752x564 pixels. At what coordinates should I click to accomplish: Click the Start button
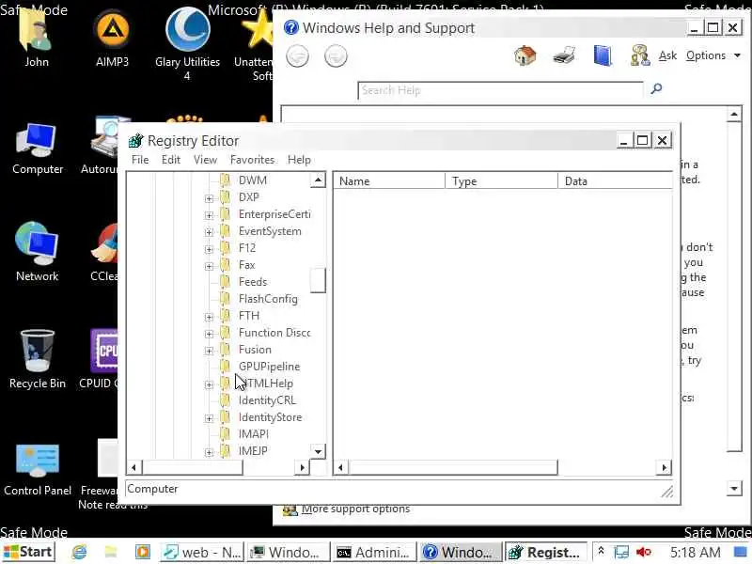point(28,552)
